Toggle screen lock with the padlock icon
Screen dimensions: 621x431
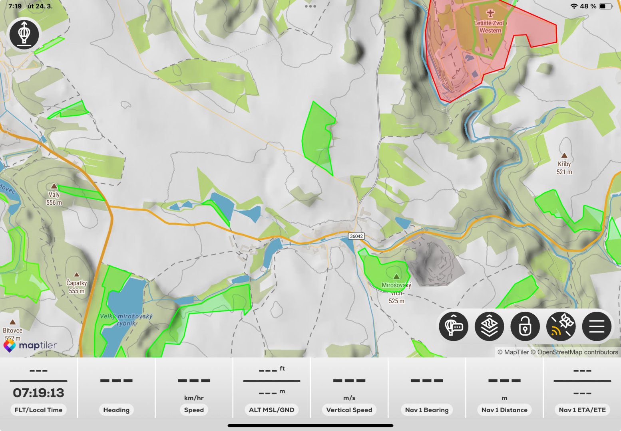525,326
